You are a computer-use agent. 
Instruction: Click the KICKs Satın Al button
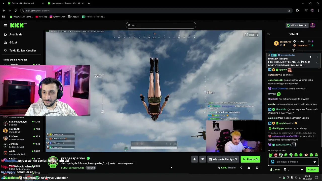point(297,25)
